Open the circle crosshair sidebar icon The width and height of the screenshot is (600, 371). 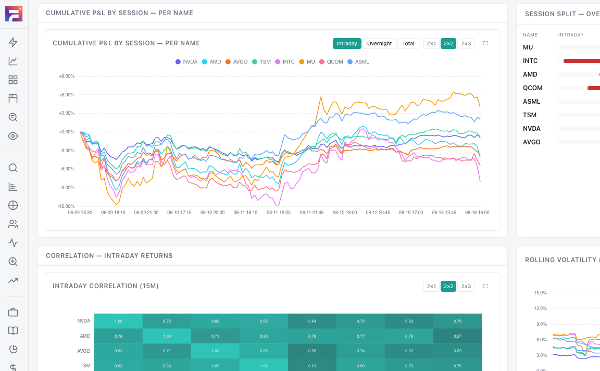pyautogui.click(x=13, y=205)
